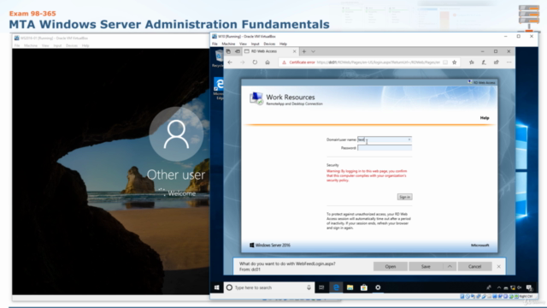Close the RD Web Access tab
Screen dimensions: 547x308
coord(294,51)
